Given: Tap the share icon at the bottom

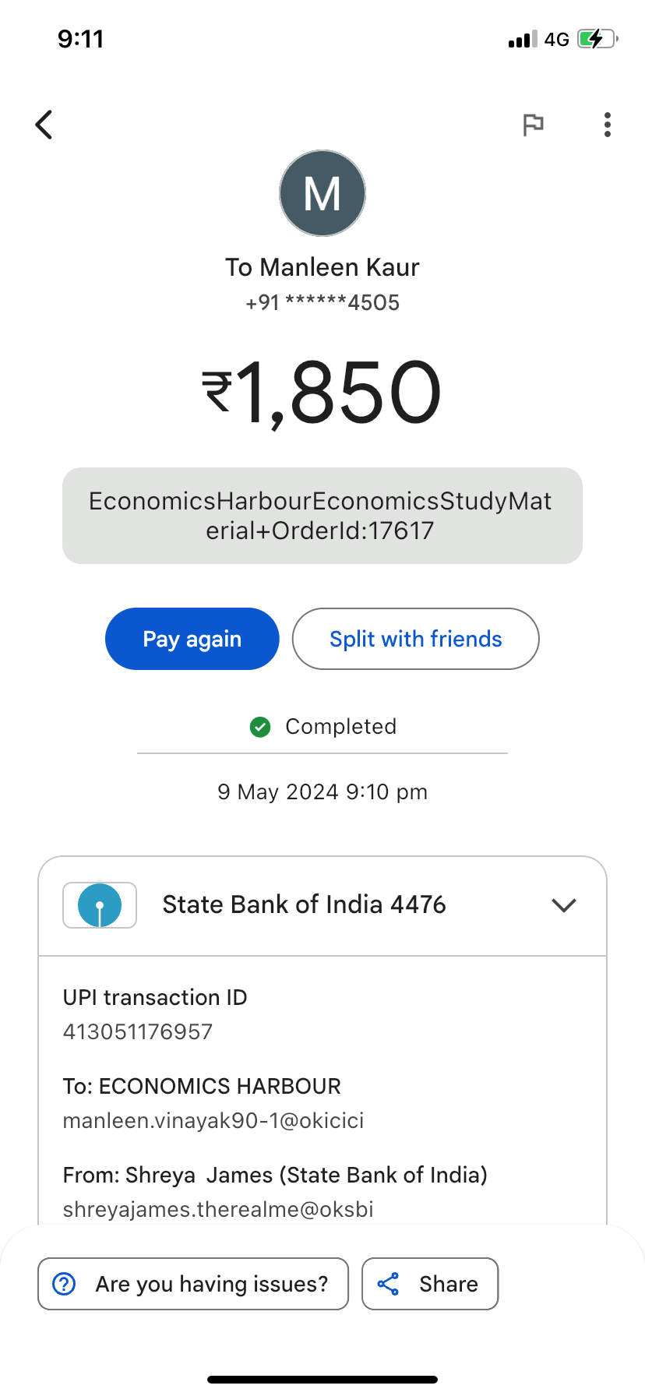Looking at the screenshot, I should pyautogui.click(x=388, y=1284).
